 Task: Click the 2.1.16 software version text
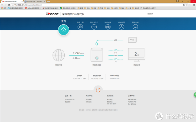[x=84, y=110]
